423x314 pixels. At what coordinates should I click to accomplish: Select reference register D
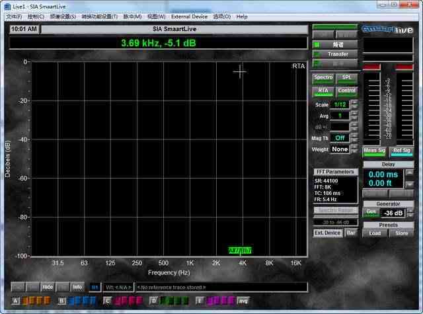pyautogui.click(x=153, y=301)
